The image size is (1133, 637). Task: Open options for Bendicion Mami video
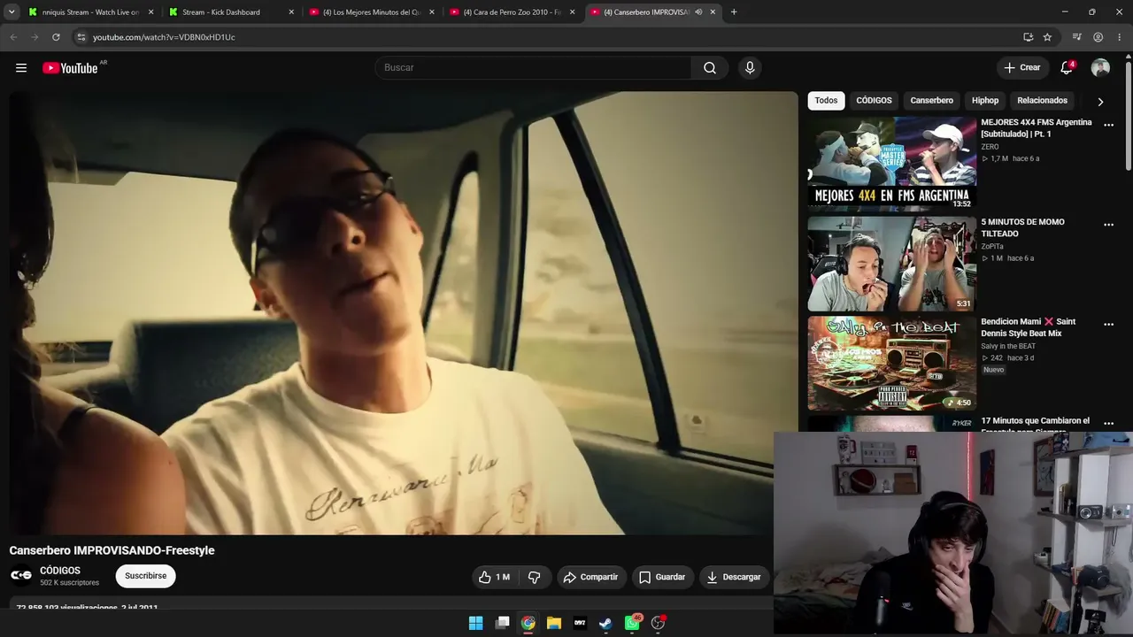point(1108,325)
